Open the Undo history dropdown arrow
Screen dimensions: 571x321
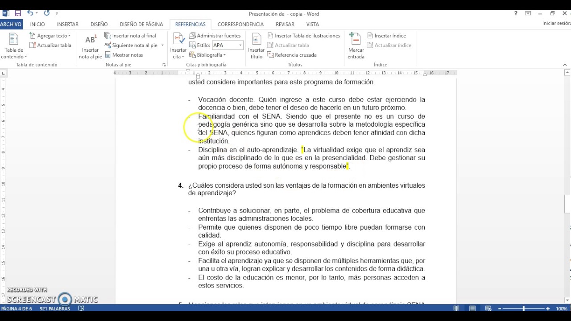point(37,14)
